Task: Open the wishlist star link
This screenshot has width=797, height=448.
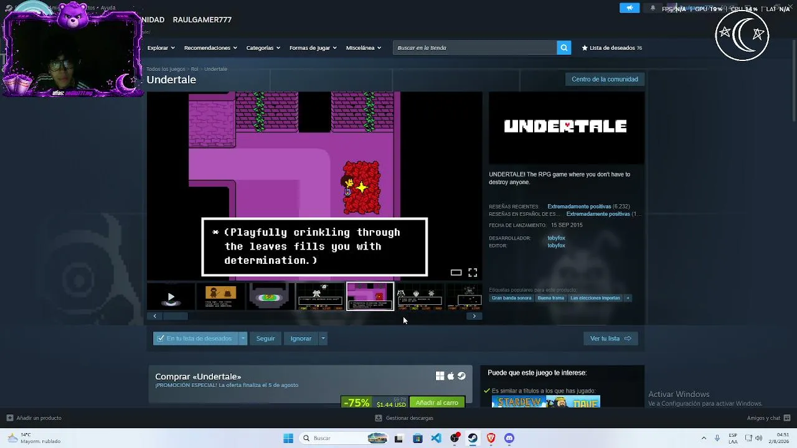Action: (x=611, y=48)
